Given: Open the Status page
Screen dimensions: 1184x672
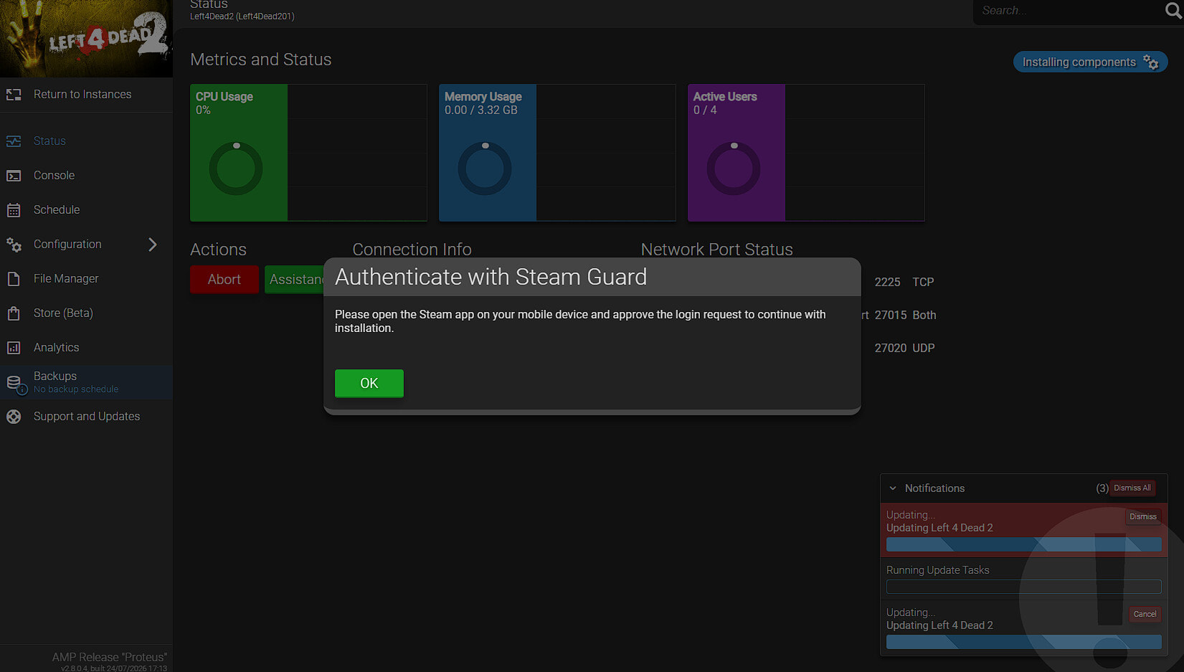Looking at the screenshot, I should point(49,141).
